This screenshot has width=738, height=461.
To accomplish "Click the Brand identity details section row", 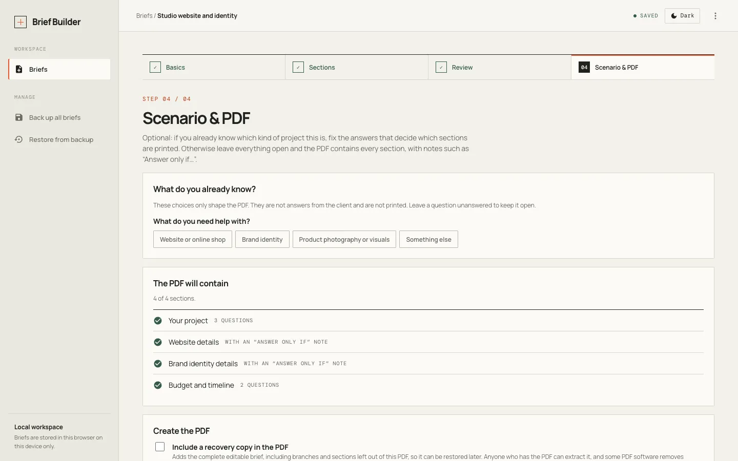I will coord(428,364).
